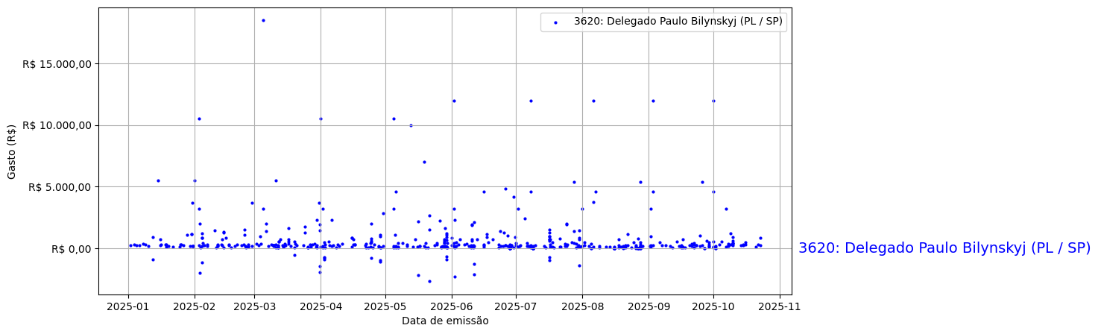Click the legend label for Delegado Paulo Bilynskyj

(x=678, y=22)
